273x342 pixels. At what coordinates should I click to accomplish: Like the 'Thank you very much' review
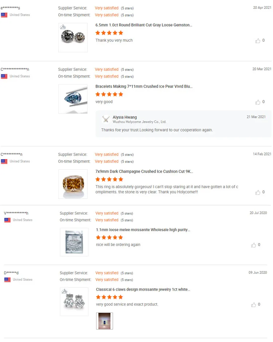258,41
